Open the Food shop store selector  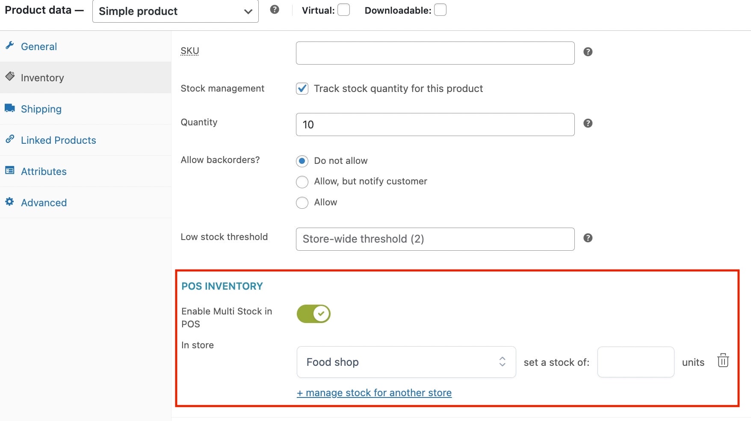coord(406,362)
